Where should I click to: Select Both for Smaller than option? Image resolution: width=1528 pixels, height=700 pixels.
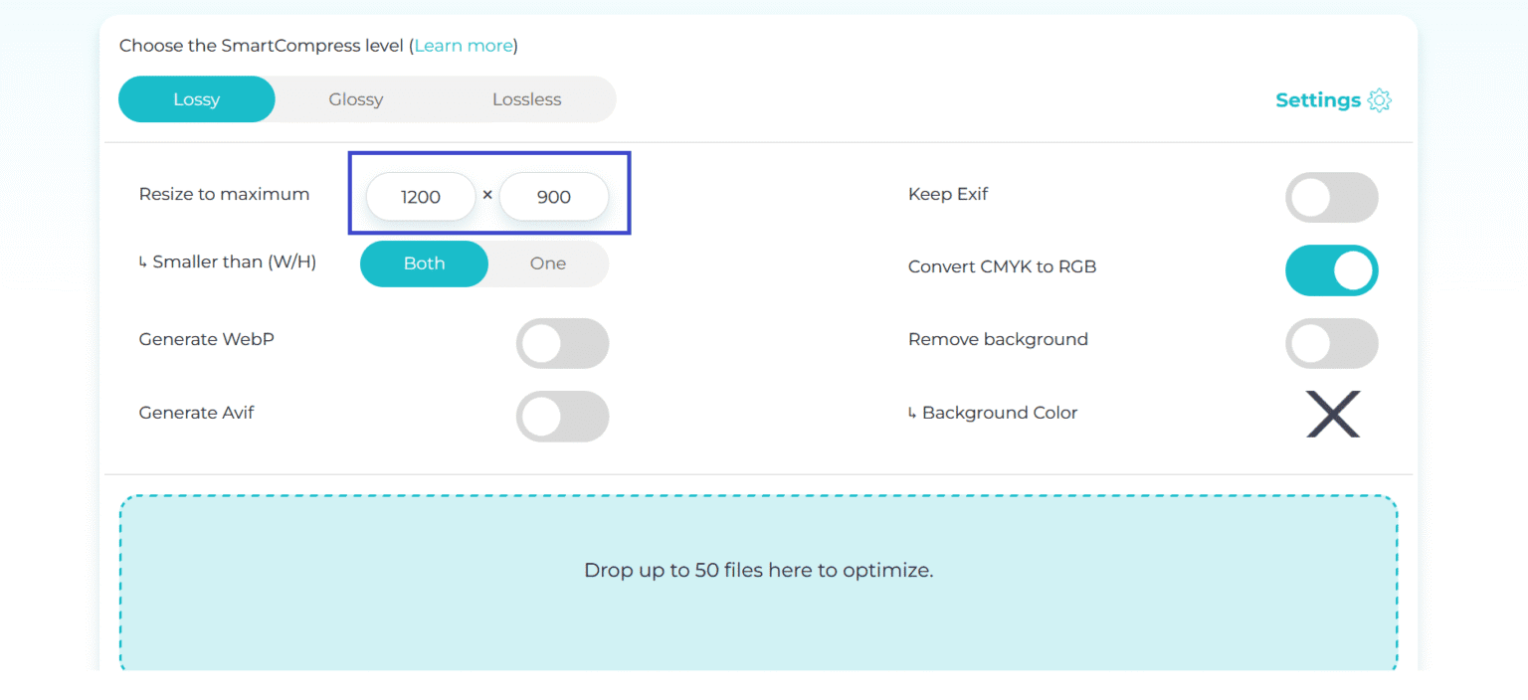424,262
